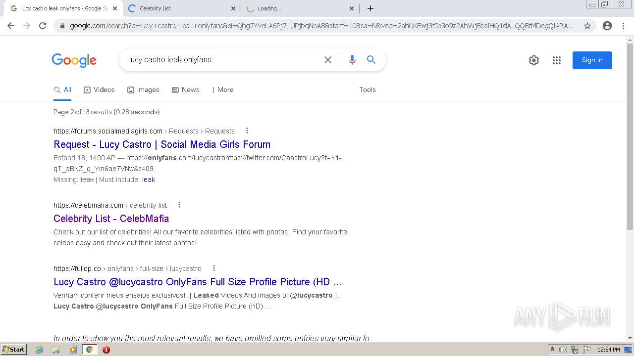The height and width of the screenshot is (356, 634).
Task: Click the Google logo
Action: pos(74,60)
